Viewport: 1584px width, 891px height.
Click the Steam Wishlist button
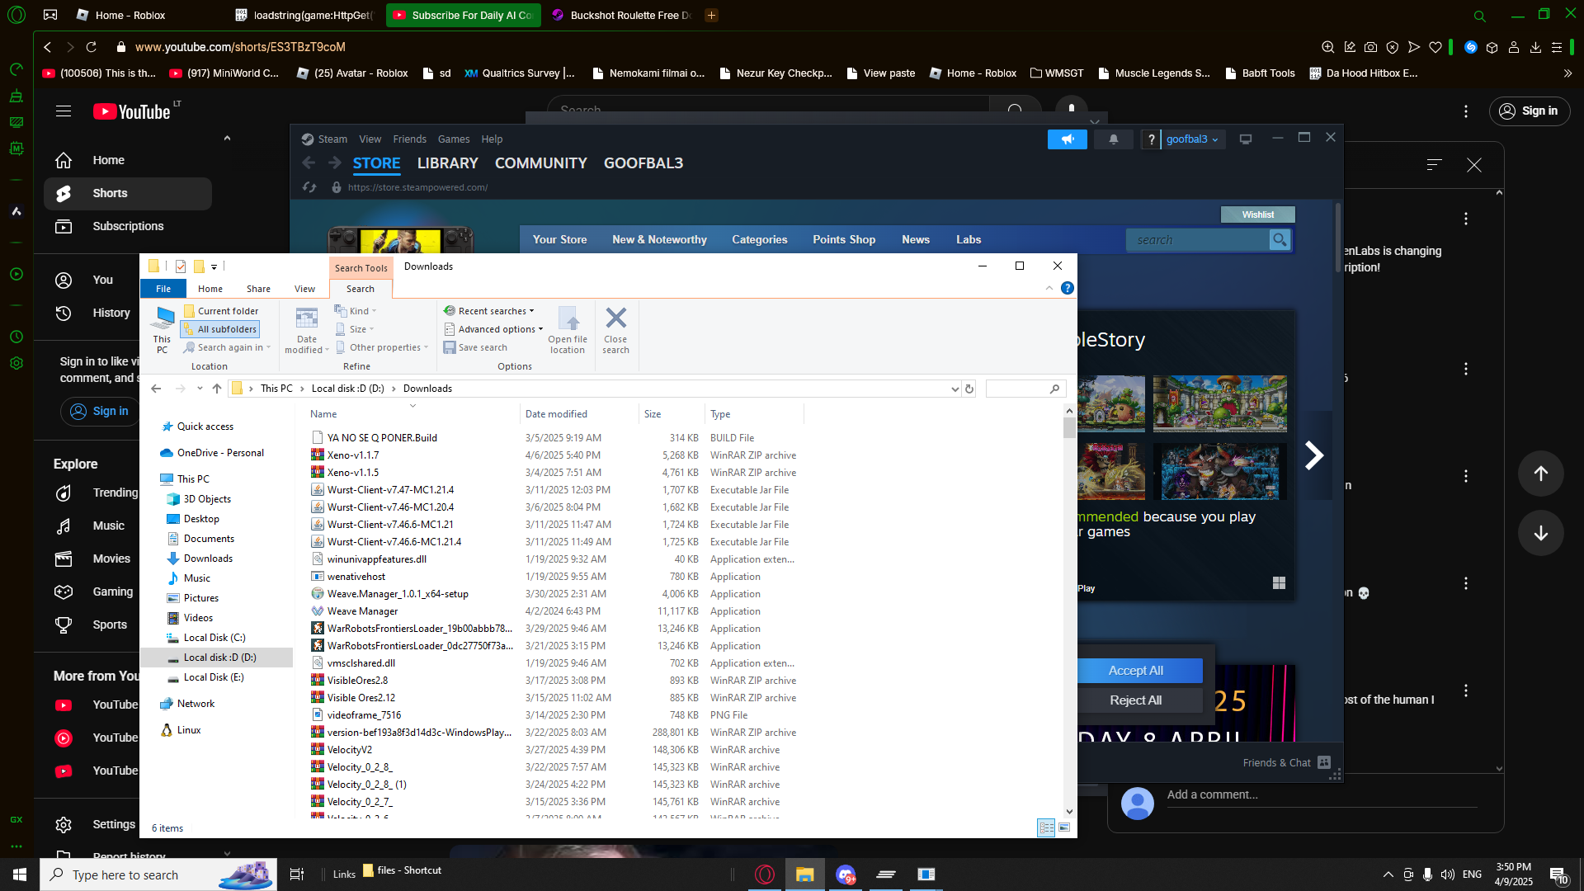[1258, 214]
